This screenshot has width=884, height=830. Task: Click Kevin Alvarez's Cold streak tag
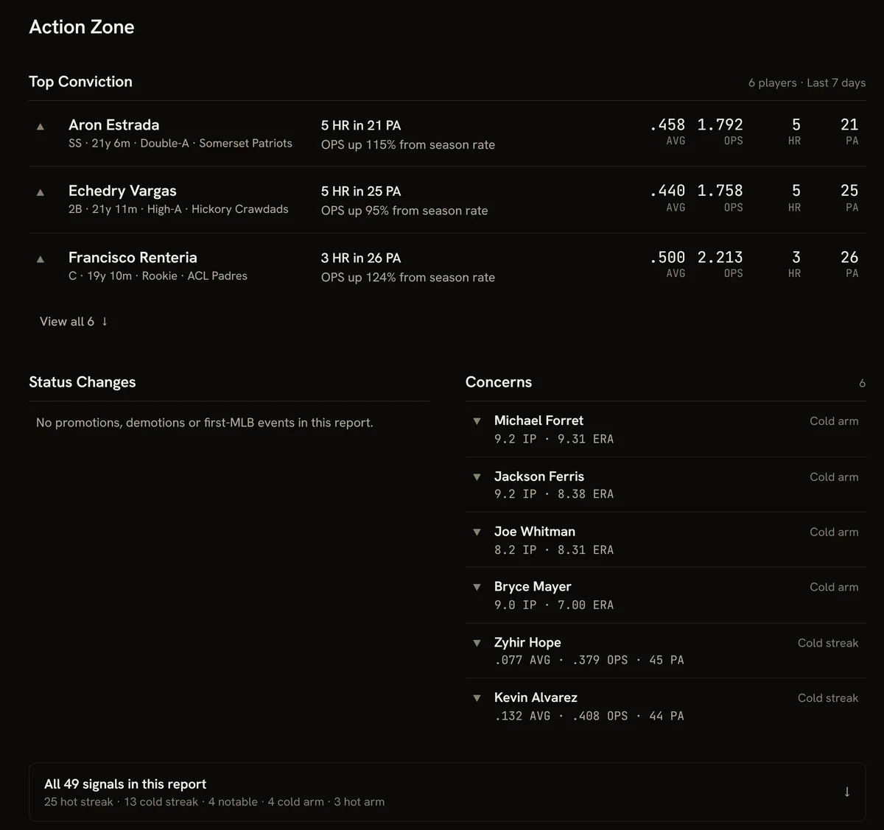click(x=828, y=698)
